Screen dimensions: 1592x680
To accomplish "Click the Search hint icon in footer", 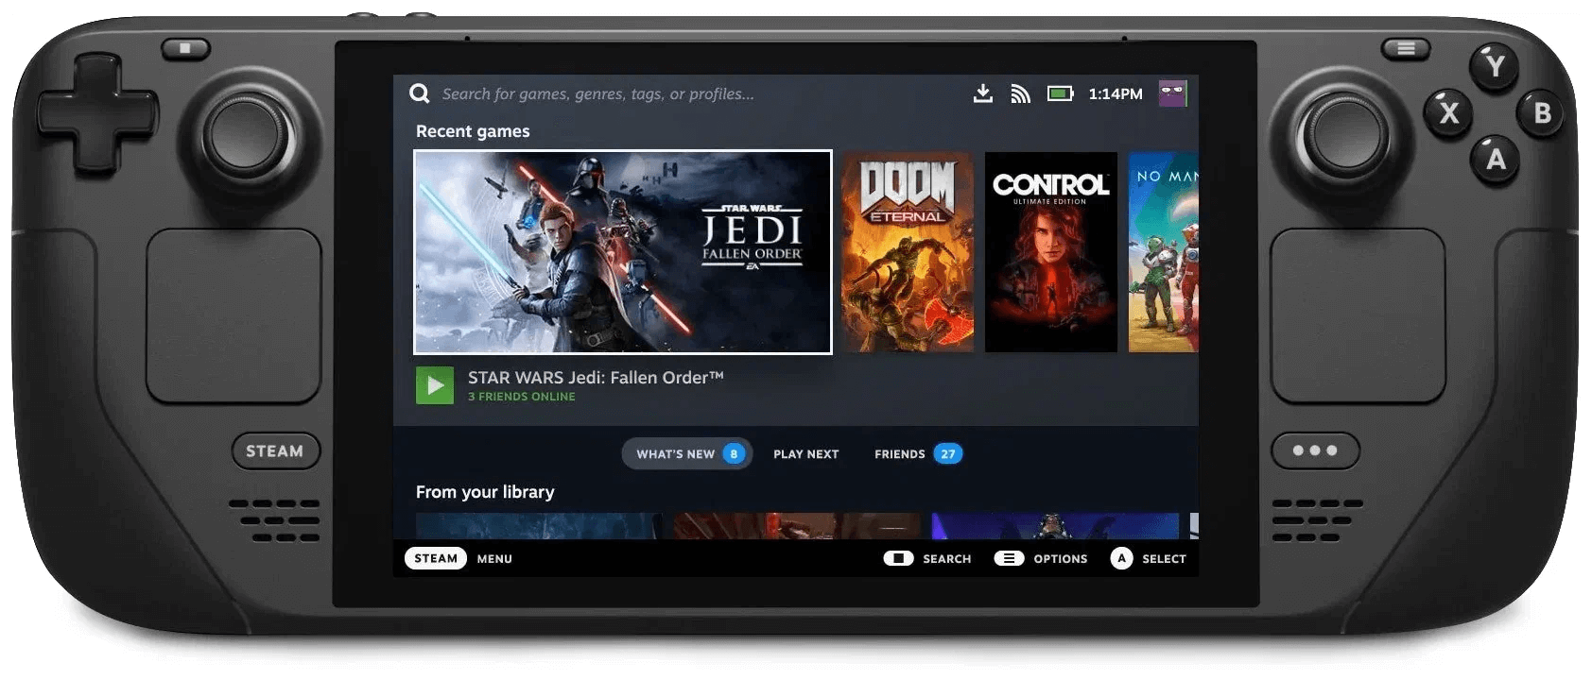I will click(898, 558).
